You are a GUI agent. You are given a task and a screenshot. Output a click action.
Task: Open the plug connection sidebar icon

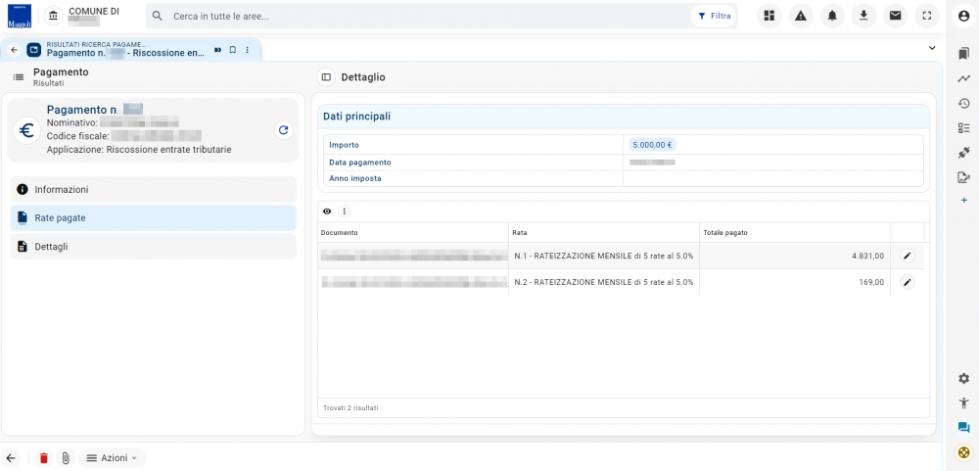tap(963, 153)
